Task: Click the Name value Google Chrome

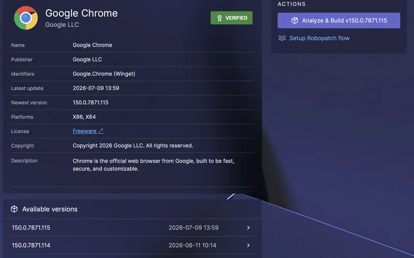Action: pos(93,45)
